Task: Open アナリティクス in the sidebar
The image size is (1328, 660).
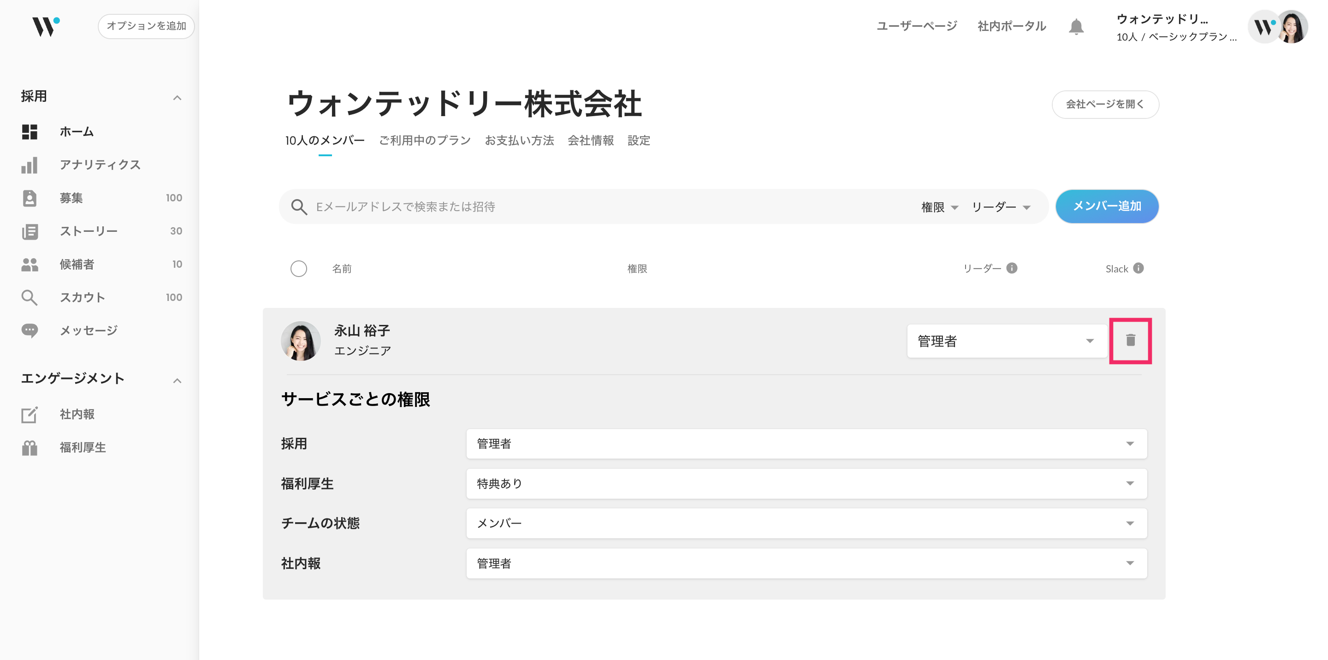Action: pyautogui.click(x=100, y=165)
